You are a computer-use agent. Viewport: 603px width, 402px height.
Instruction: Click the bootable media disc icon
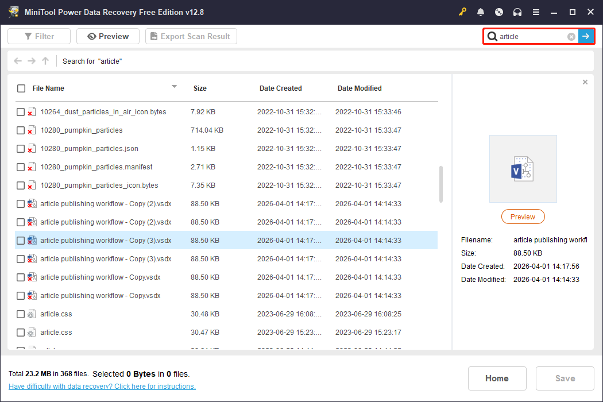click(499, 11)
